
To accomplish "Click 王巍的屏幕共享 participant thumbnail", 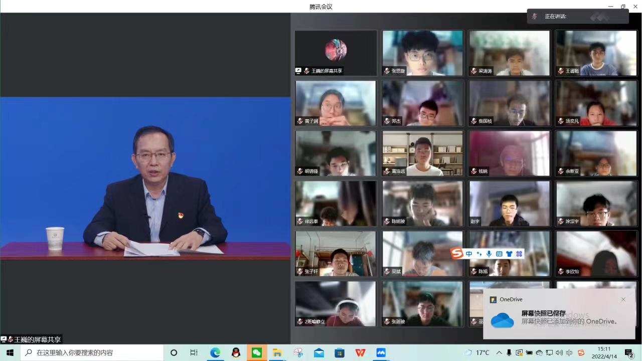I will click(x=335, y=53).
